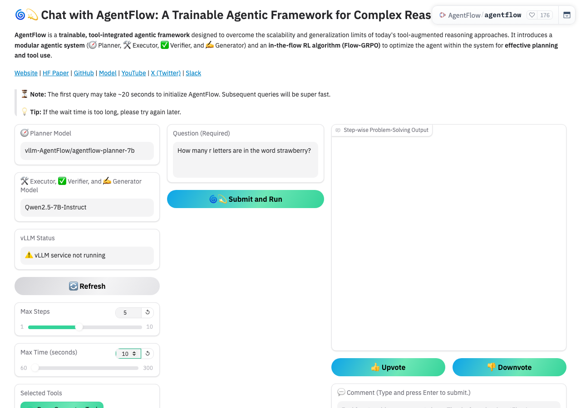Reset Max Steps with the circular arrow
581x408 pixels.
click(x=148, y=312)
